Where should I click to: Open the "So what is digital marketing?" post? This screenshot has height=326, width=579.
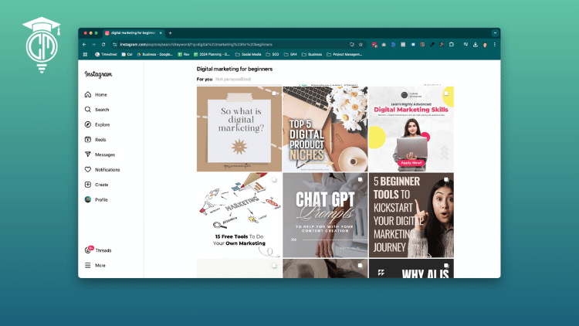[239, 128]
